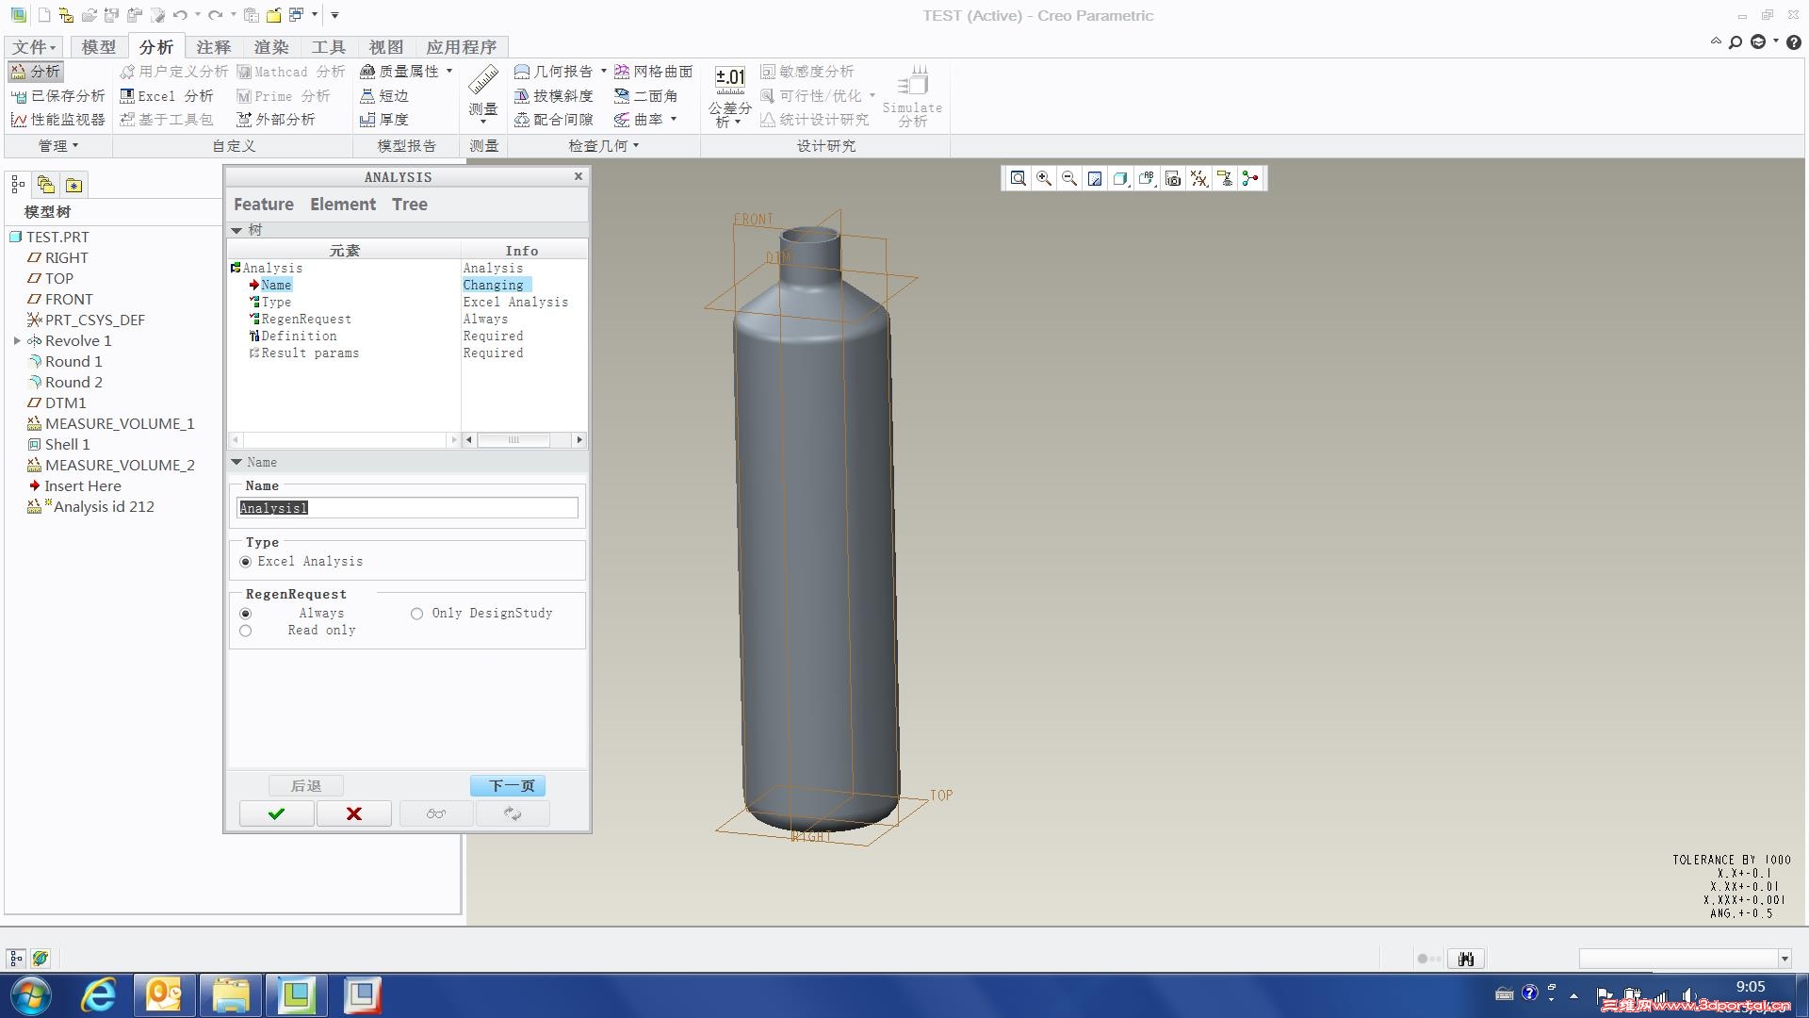Open the datum display filters icon
Screen dimensions: 1809x1018
tap(1198, 178)
